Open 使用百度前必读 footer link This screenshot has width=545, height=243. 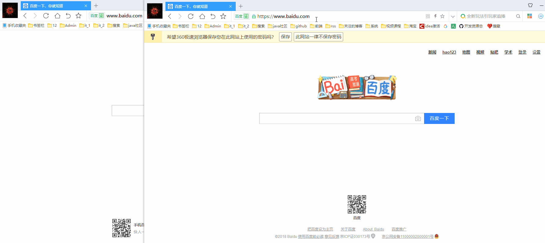[x=311, y=237]
